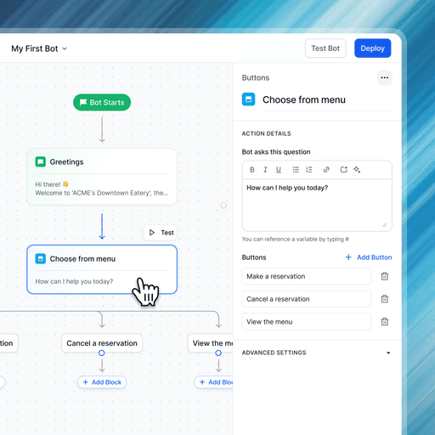
Task: Delete the 'Make a reservation' button
Action: tap(385, 276)
